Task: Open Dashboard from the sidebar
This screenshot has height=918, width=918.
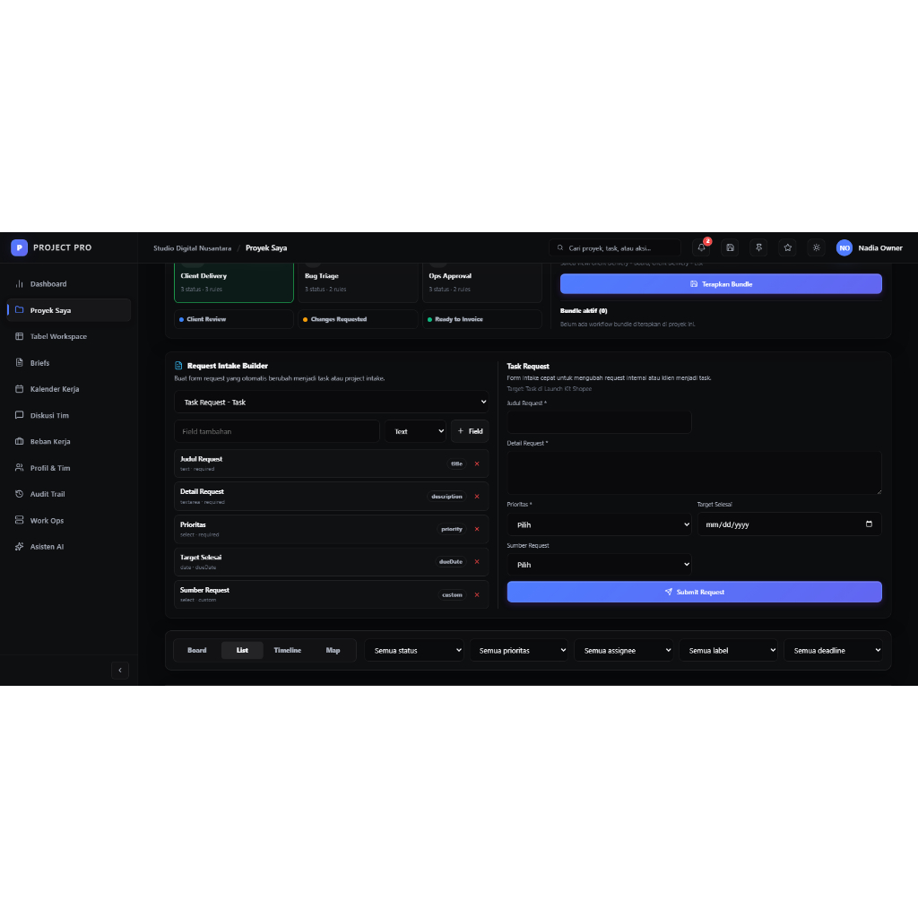Action: pyautogui.click(x=68, y=284)
